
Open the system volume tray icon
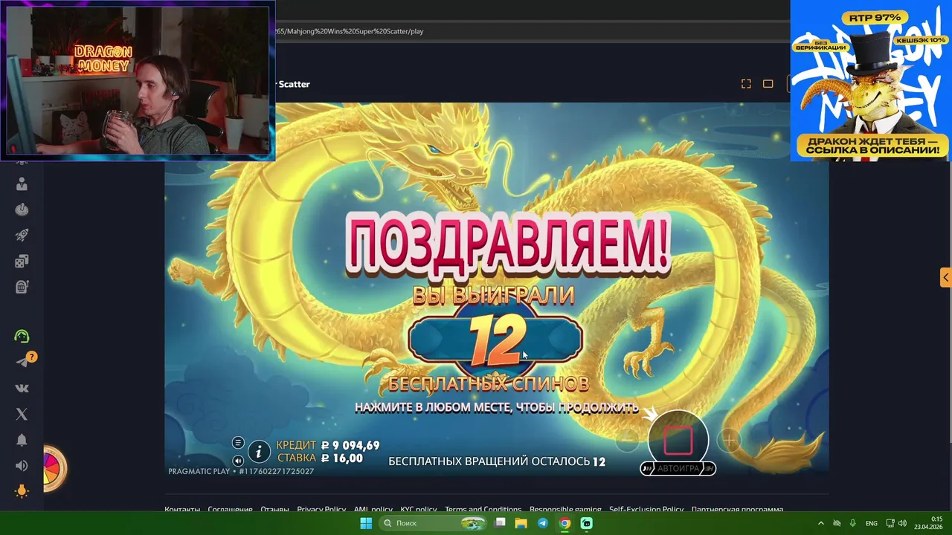(x=902, y=523)
